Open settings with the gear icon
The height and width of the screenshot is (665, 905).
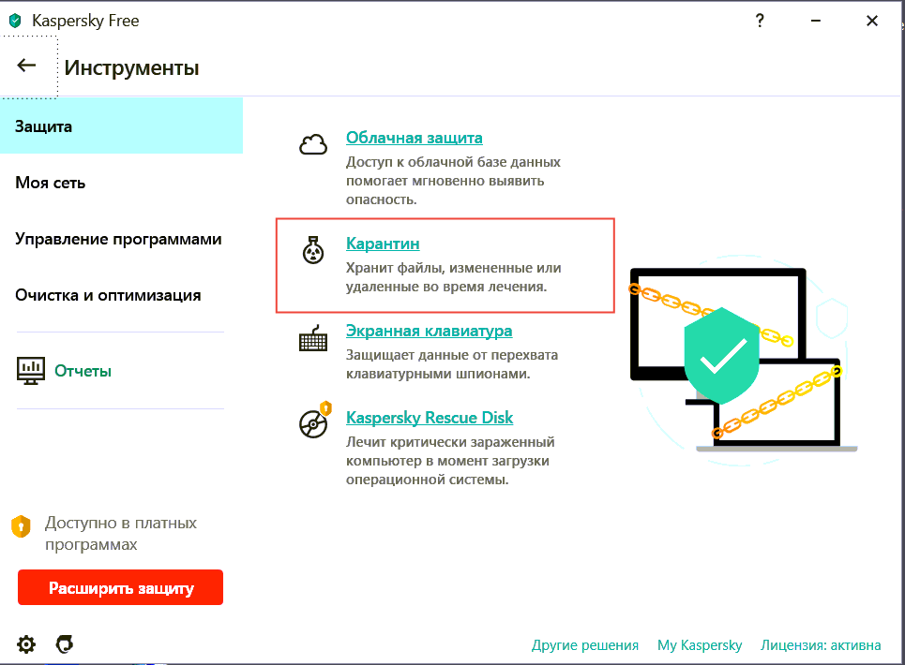pos(26,644)
